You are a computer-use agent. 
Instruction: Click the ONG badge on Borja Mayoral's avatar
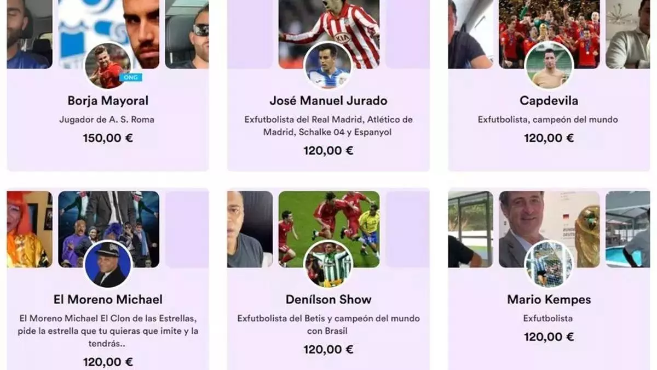[130, 77]
